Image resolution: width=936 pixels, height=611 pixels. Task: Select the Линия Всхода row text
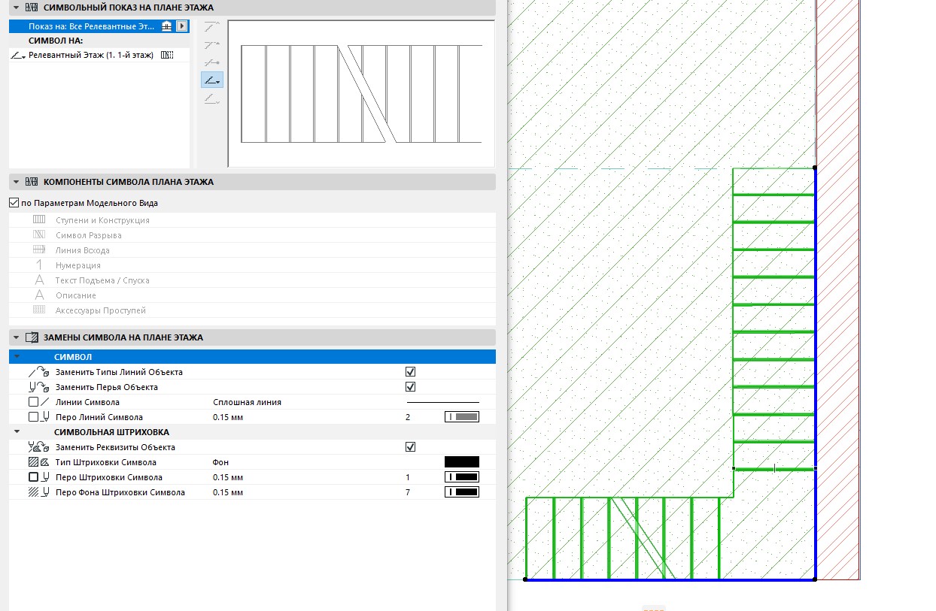(x=83, y=250)
